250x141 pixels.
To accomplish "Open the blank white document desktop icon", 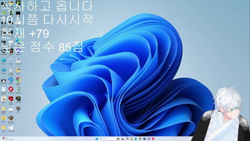I will tap(3, 89).
